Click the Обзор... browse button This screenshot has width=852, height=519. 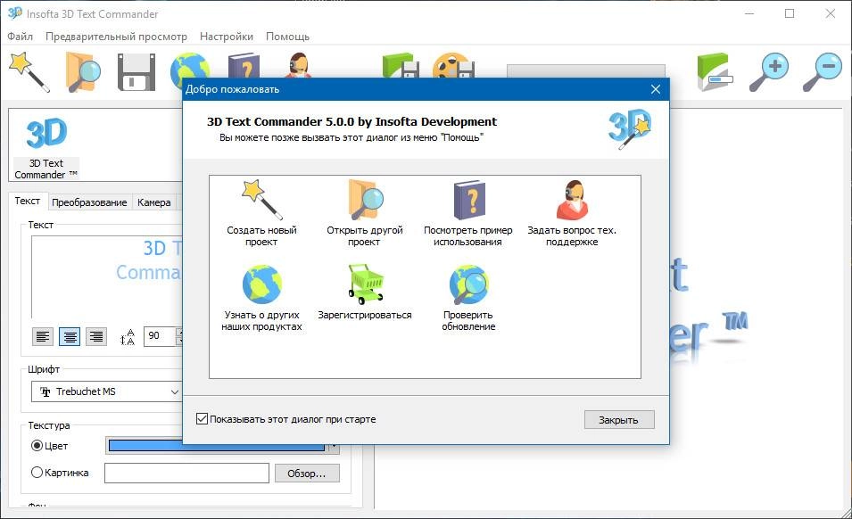coord(307,474)
